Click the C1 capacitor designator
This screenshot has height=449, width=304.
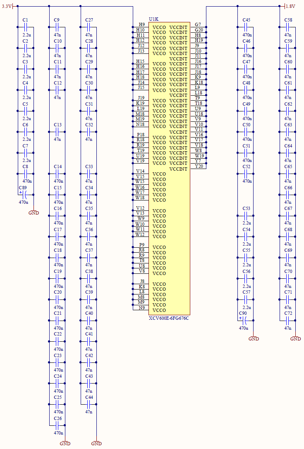[26, 20]
